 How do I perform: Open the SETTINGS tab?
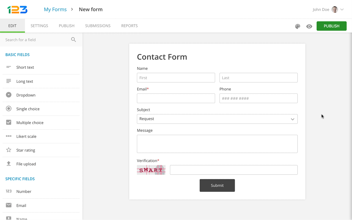(x=39, y=26)
